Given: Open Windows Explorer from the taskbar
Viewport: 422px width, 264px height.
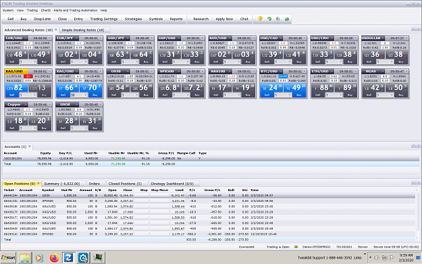Looking at the screenshot, I should pos(25,258).
